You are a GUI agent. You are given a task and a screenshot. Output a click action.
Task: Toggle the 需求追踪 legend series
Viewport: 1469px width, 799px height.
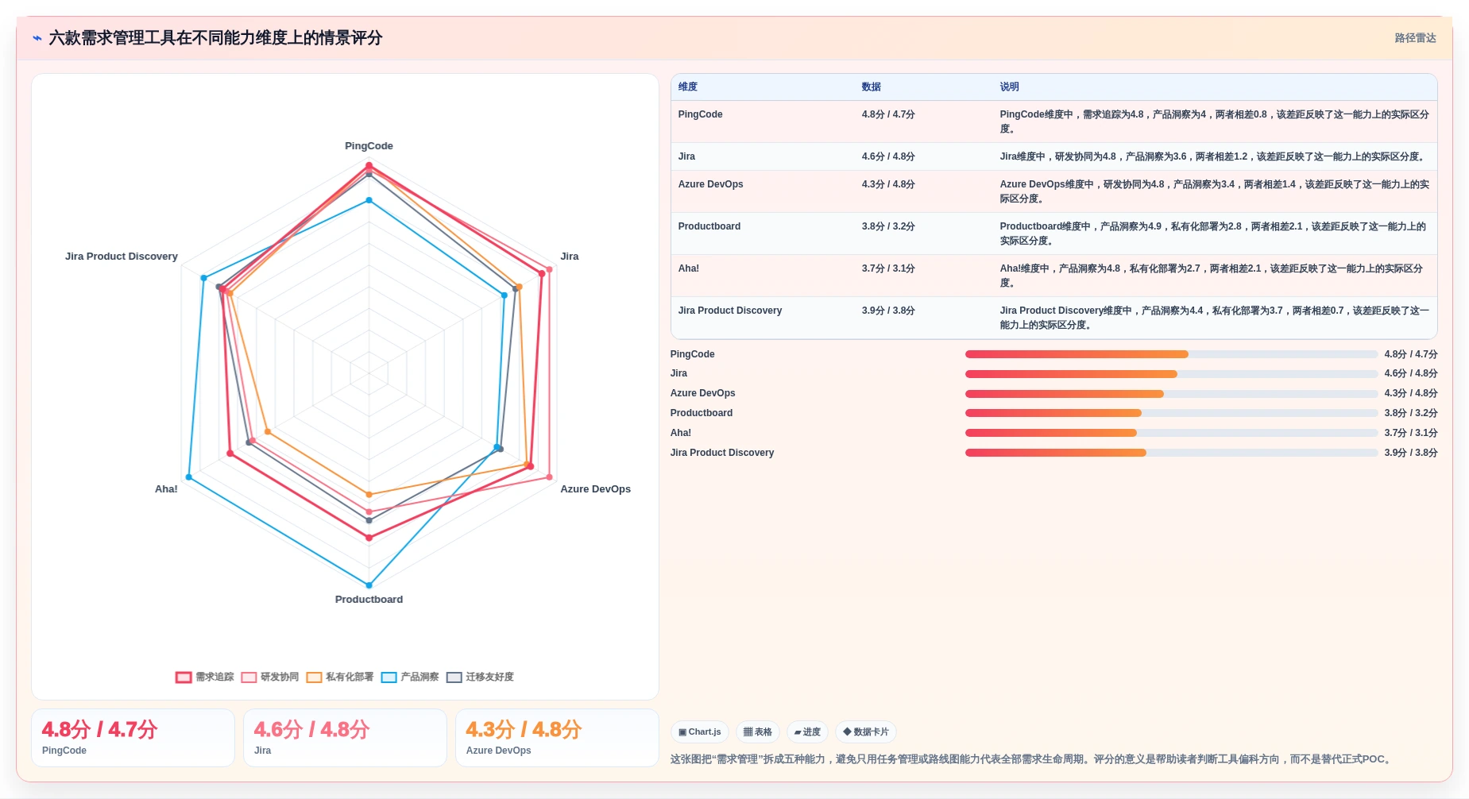(x=205, y=677)
